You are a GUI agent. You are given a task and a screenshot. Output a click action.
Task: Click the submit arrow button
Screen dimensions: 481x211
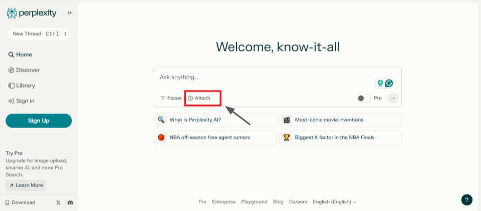(393, 98)
